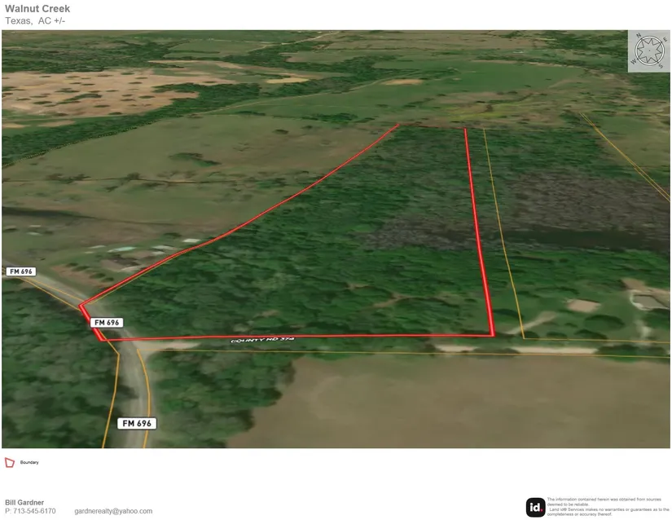
Task: Click the phone number 713-545-6170
Action: tap(30, 511)
